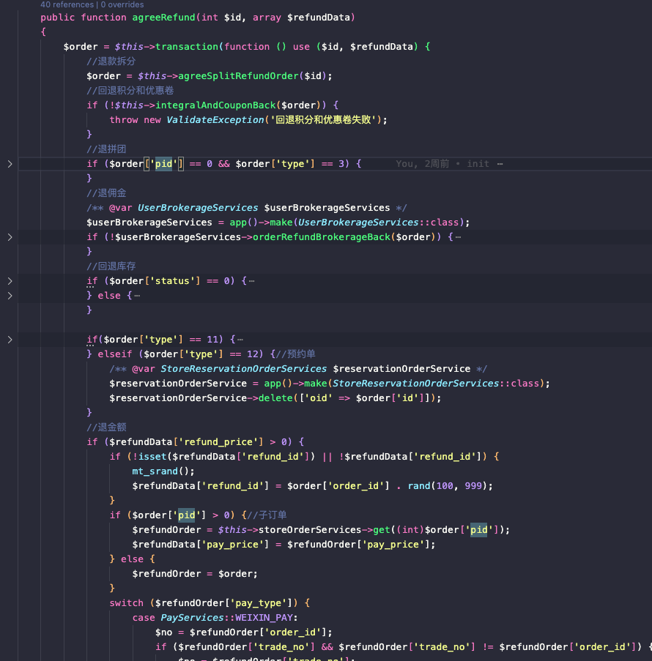Click the git blame annotation 'You, 2周前'

tap(423, 164)
